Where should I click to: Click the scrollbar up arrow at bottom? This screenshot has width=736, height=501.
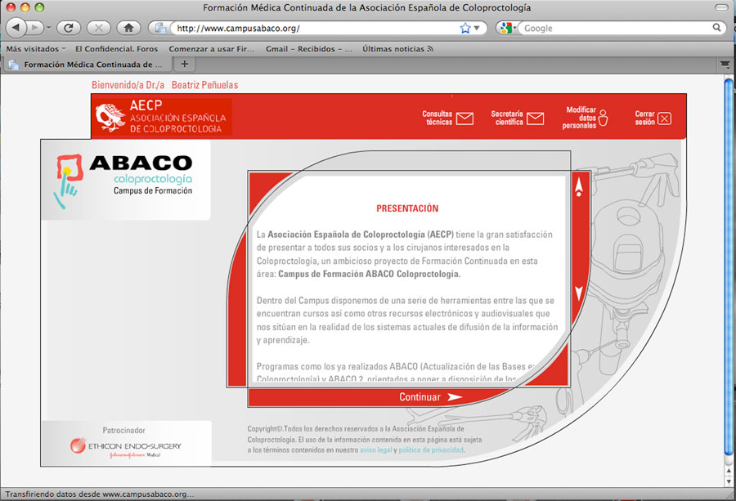click(729, 471)
